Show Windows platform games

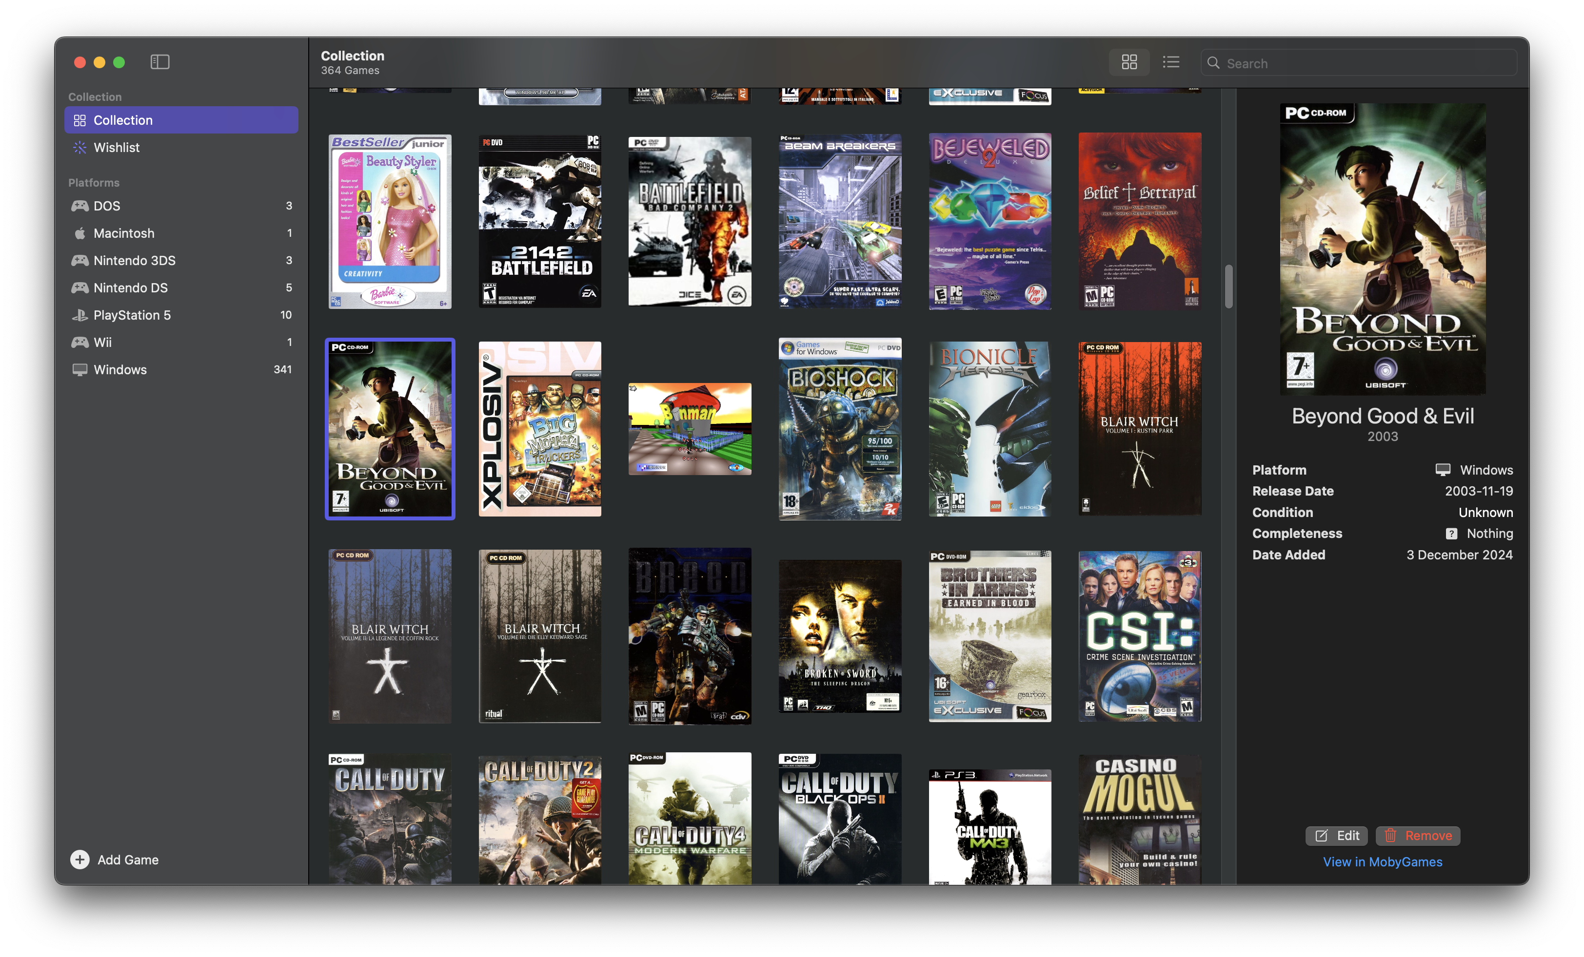119,369
